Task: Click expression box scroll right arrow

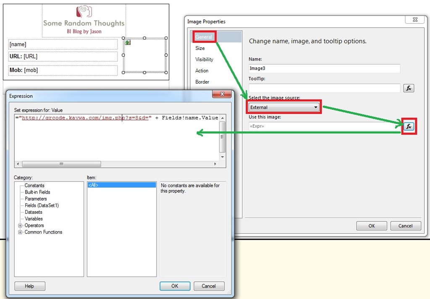Action: (215, 164)
